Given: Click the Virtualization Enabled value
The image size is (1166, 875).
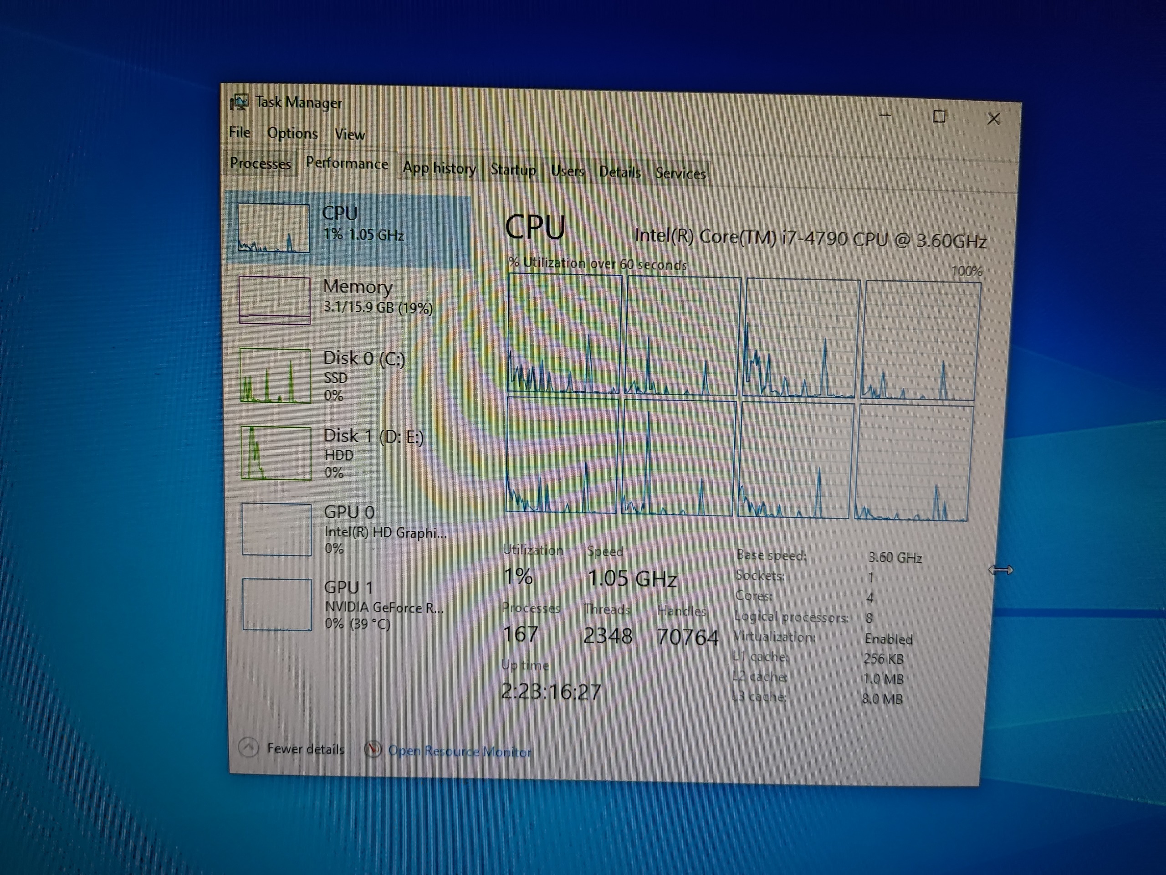Looking at the screenshot, I should click(x=889, y=639).
